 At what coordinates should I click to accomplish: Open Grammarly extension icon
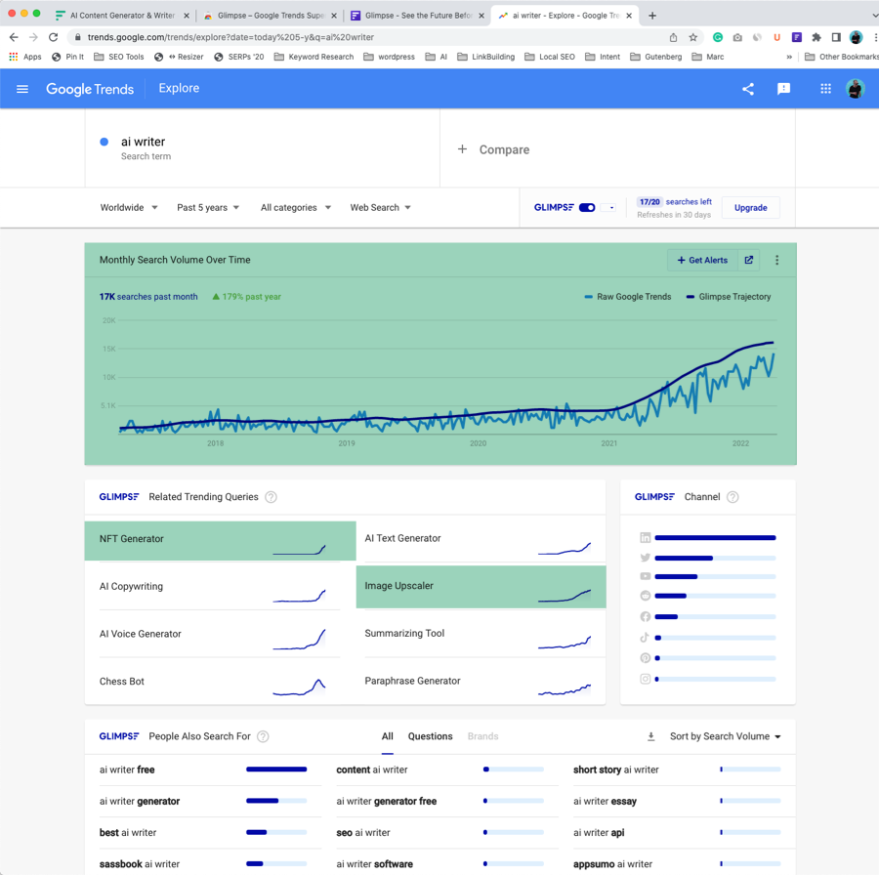click(718, 37)
